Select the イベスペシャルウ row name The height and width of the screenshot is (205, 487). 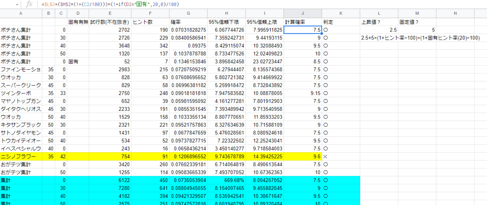(x=21, y=148)
